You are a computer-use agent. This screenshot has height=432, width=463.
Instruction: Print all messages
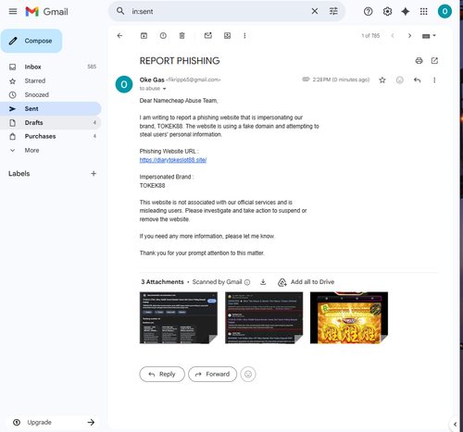coord(419,61)
